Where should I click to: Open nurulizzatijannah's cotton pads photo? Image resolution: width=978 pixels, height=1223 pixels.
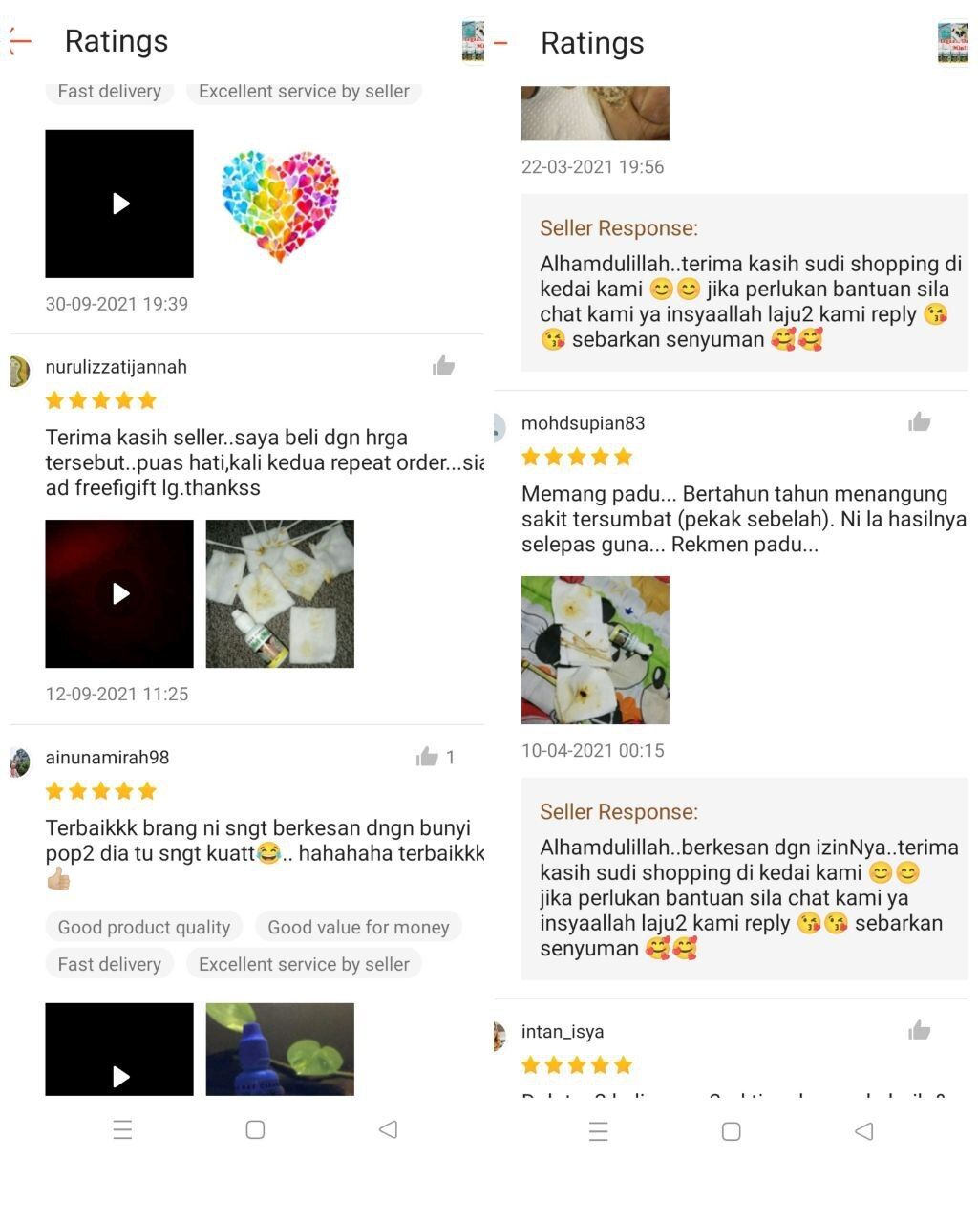click(x=280, y=593)
